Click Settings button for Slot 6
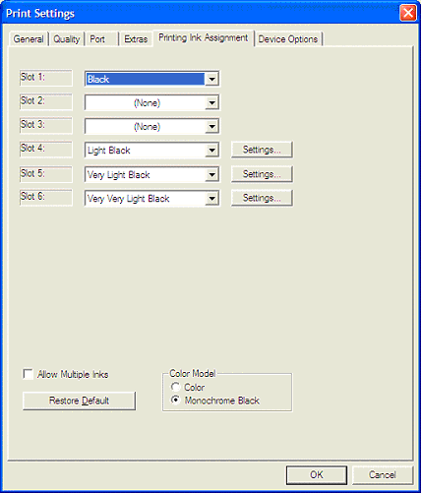This screenshot has height=494, width=422. tap(262, 198)
